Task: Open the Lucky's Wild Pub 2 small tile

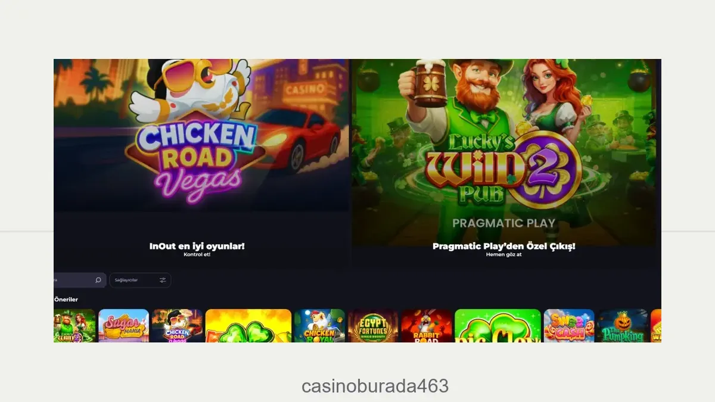Action: click(74, 326)
